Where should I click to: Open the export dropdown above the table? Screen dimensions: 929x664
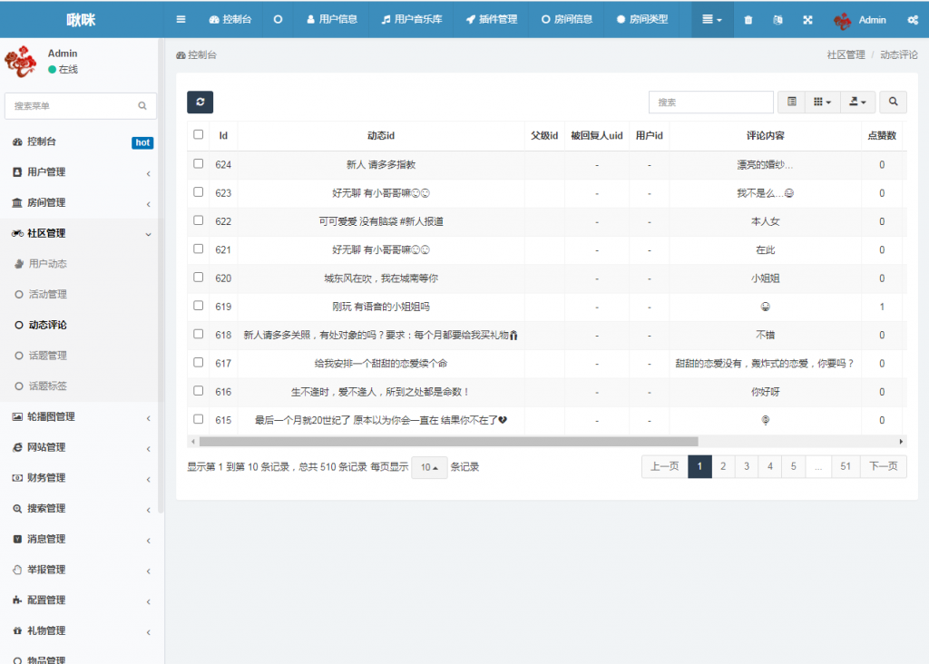pyautogui.click(x=856, y=102)
